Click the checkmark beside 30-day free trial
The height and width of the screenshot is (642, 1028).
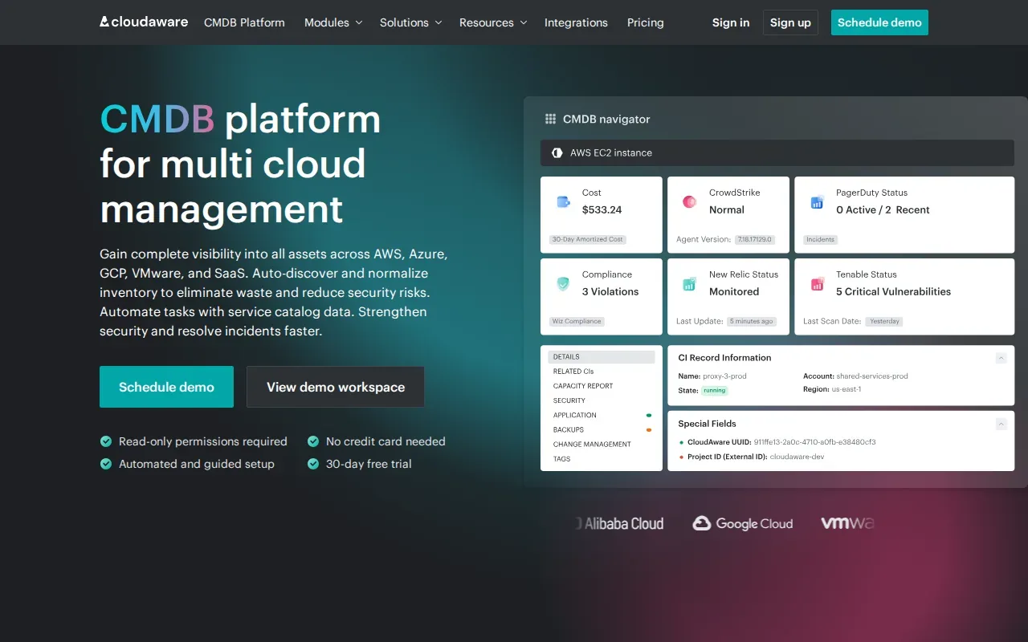click(312, 464)
